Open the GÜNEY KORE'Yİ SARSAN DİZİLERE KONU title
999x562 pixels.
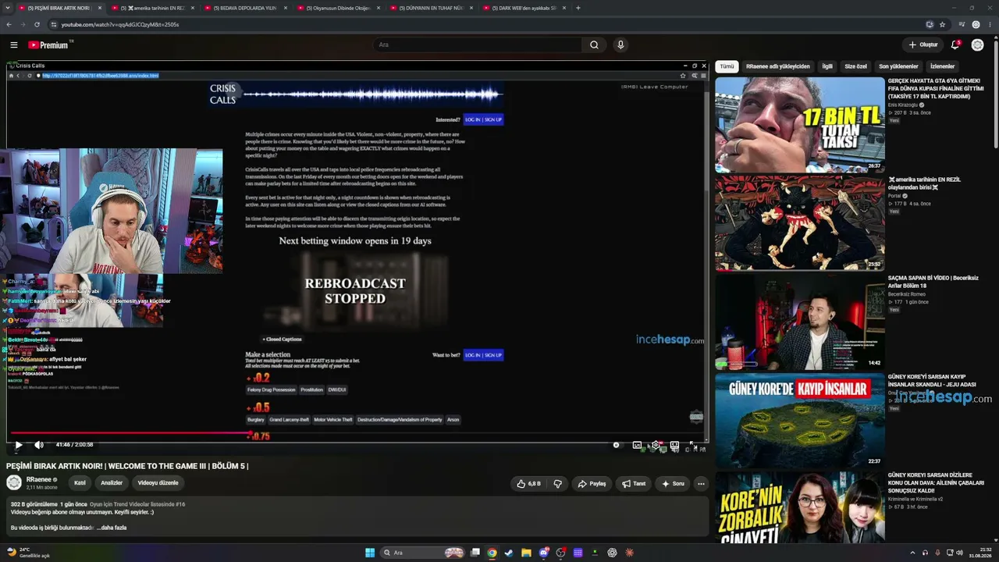[935, 482]
